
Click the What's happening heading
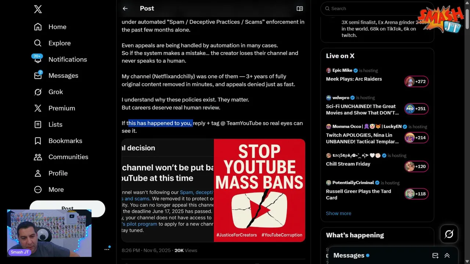[x=355, y=235]
